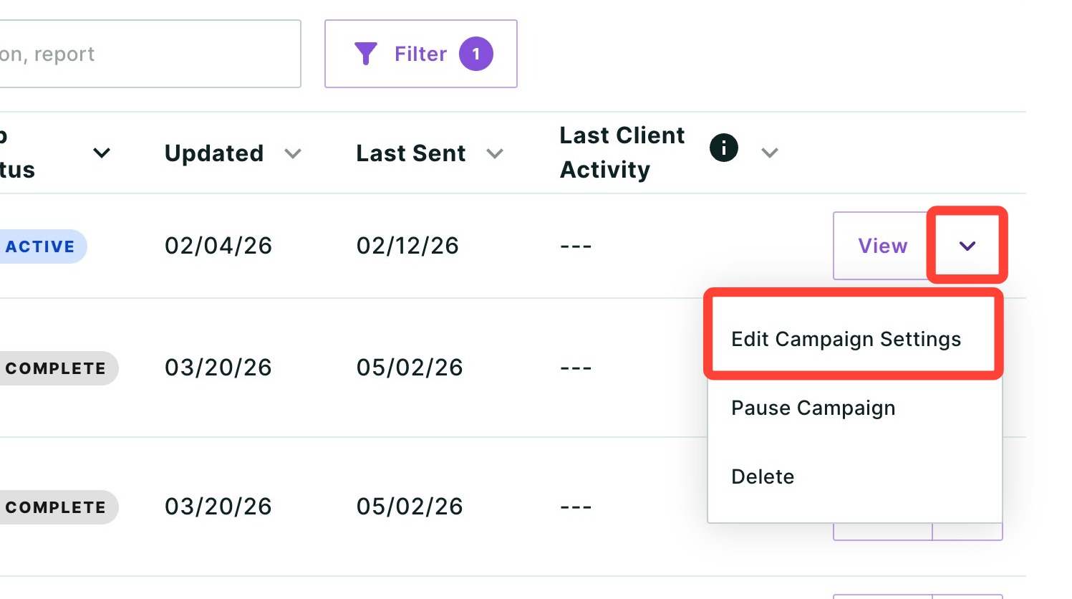Screen dimensions: 1072x599
Task: Click the purple filter count badge
Action: point(476,54)
